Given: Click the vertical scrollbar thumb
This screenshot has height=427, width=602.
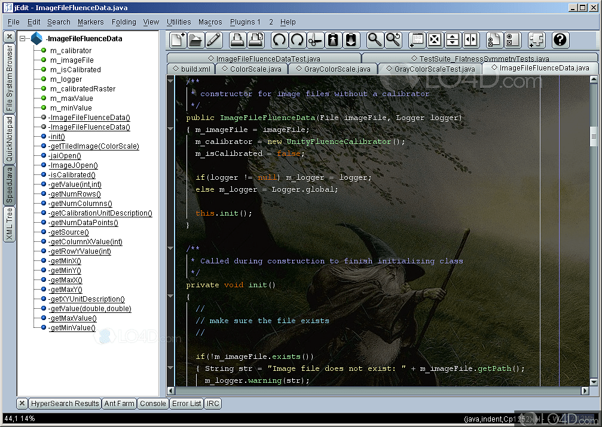Looking at the screenshot, I should point(594,136).
